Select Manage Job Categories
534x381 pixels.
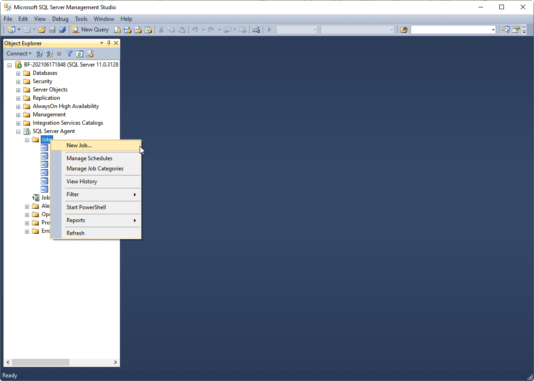click(96, 169)
